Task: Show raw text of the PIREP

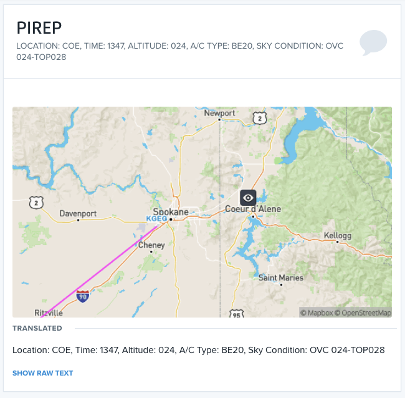Action: (x=43, y=373)
